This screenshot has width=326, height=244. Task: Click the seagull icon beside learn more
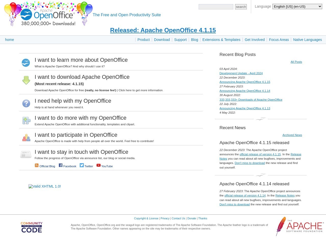(x=26, y=63)
